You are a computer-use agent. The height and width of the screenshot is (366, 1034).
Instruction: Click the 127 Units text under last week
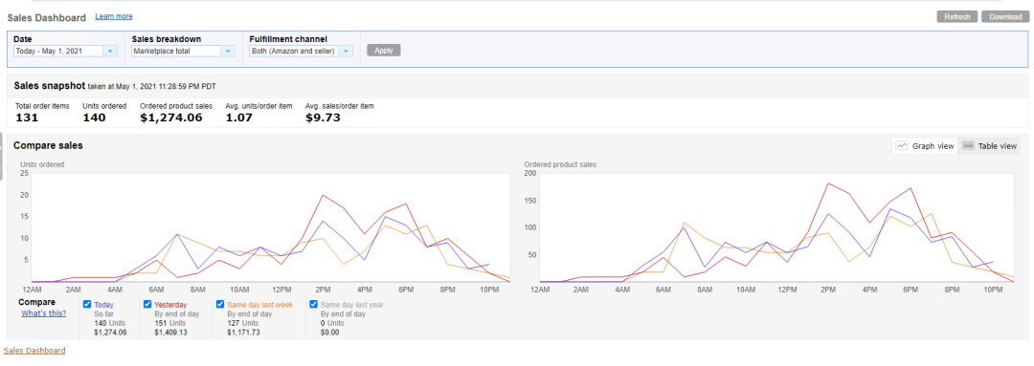242,323
